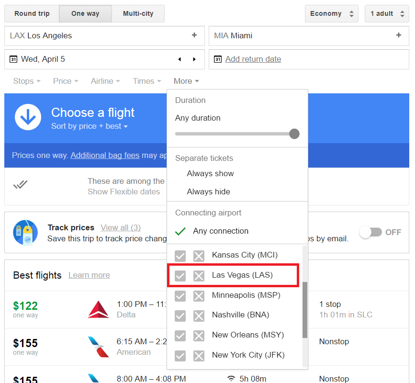The width and height of the screenshot is (415, 383).
Task: Click the plus icon in LAX origin field
Action: [x=194, y=35]
